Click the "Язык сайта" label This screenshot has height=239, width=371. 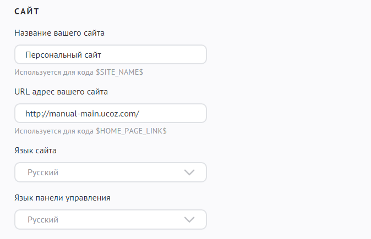pyautogui.click(x=35, y=150)
